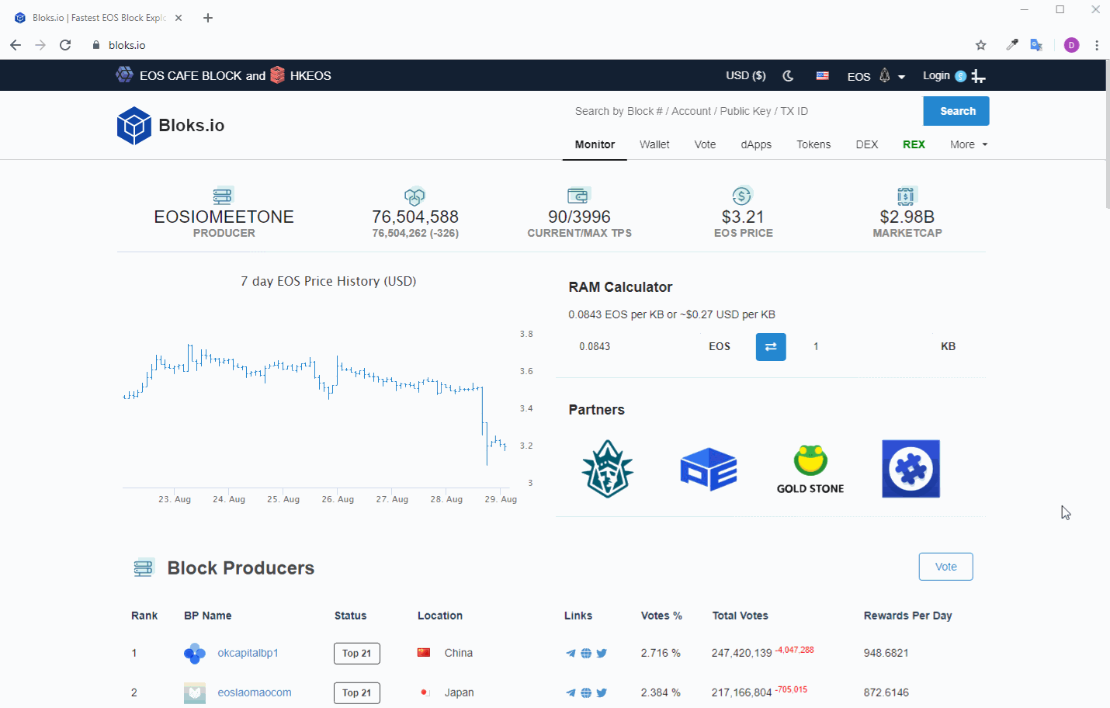Click Top 21 badge for okcapitalbp1

click(357, 654)
